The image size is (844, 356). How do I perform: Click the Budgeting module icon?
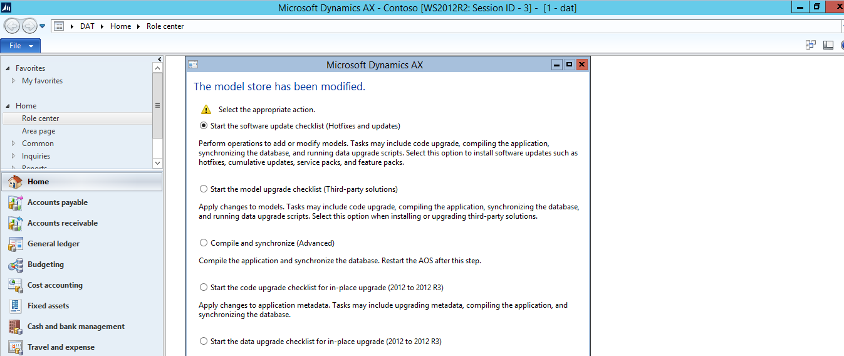pyautogui.click(x=15, y=264)
